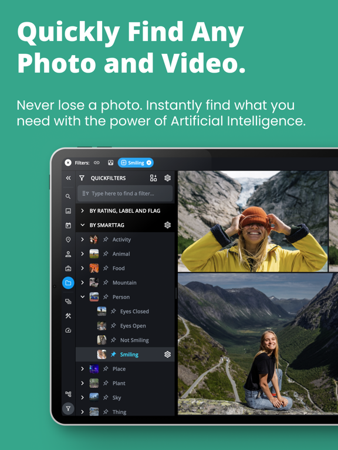Open the hierarchy tree icon in sidebar
This screenshot has width=338, height=450.
[x=68, y=394]
